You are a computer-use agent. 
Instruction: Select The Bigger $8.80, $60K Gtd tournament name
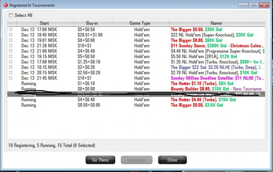pos(197,40)
